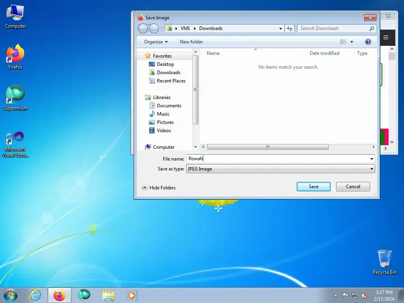Click the horizontal scrollbar thumb in file list
404x303 pixels.
268,147
